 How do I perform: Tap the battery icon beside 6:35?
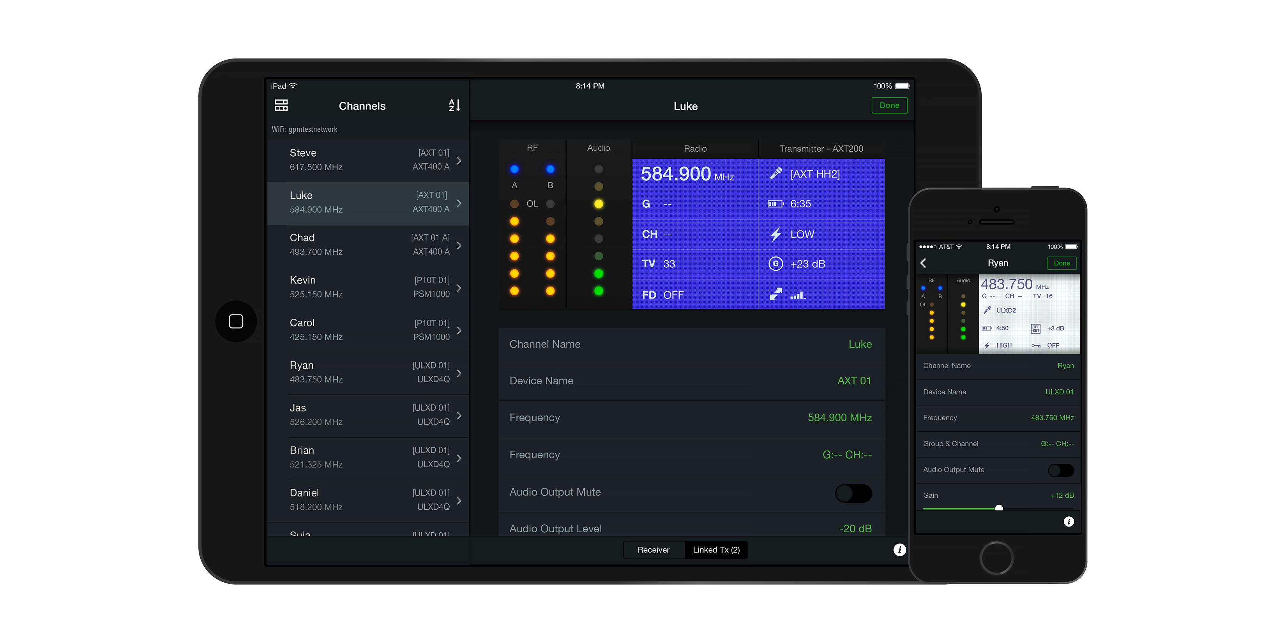tap(775, 204)
